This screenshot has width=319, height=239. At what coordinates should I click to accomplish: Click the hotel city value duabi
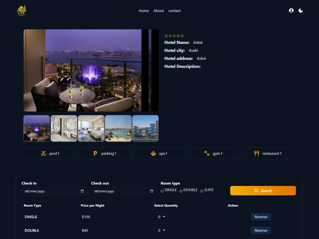click(x=193, y=50)
